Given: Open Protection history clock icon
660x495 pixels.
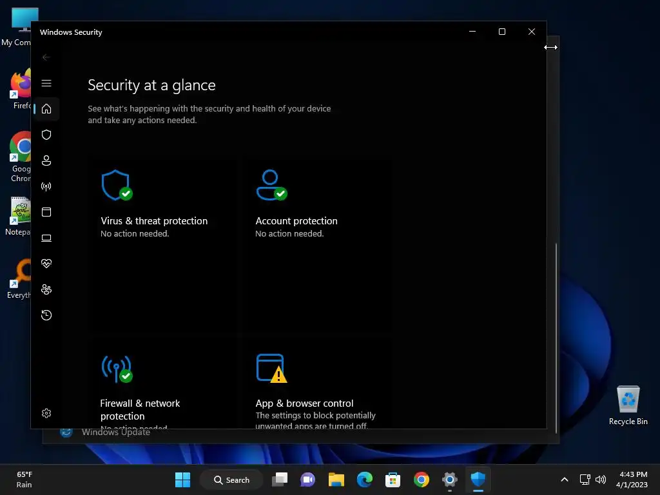Looking at the screenshot, I should point(46,315).
